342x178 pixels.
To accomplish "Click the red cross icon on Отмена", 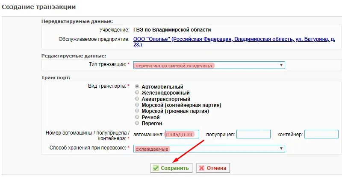I will pyautogui.click(x=202, y=168).
